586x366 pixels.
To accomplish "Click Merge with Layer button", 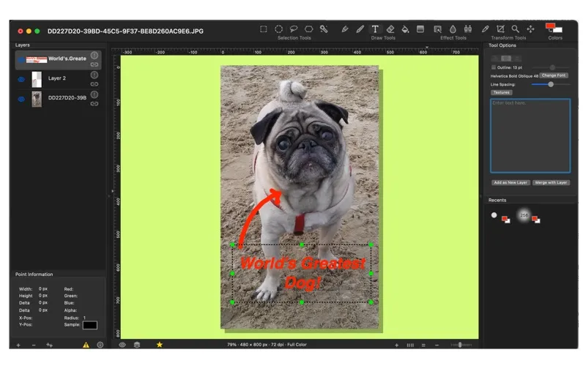I will pos(552,182).
